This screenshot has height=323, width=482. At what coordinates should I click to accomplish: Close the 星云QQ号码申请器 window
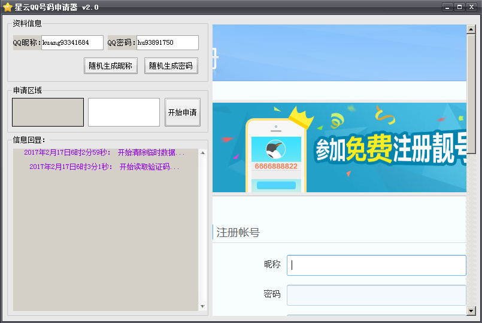471,7
